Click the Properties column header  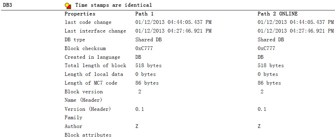click(80, 14)
